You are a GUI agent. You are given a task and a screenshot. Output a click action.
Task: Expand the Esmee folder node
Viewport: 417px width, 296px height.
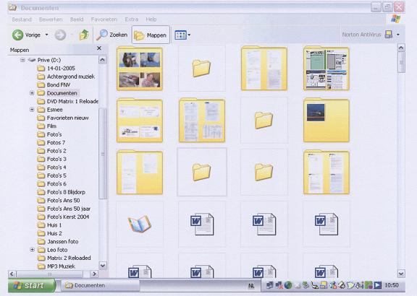tap(32, 110)
